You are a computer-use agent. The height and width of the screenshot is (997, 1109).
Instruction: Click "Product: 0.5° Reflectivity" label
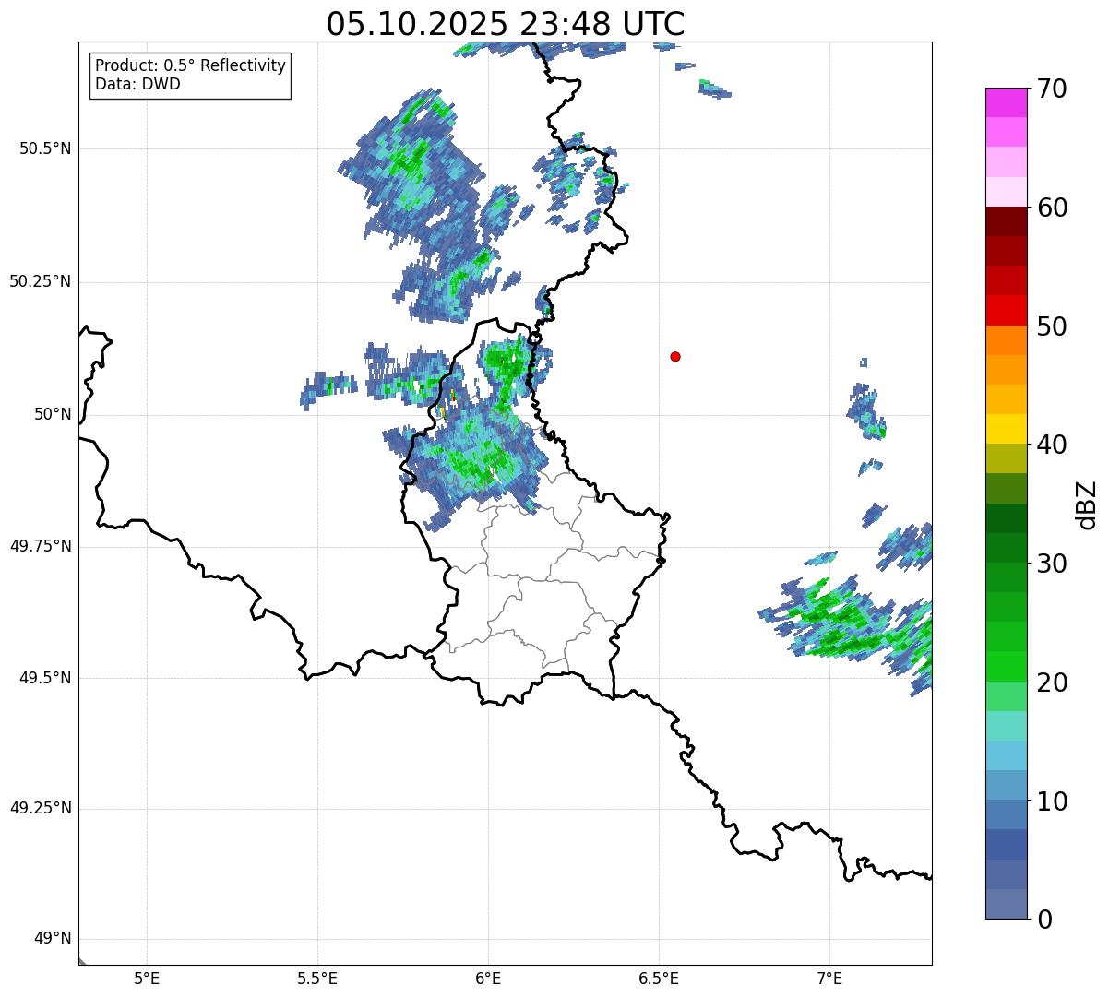click(x=190, y=66)
